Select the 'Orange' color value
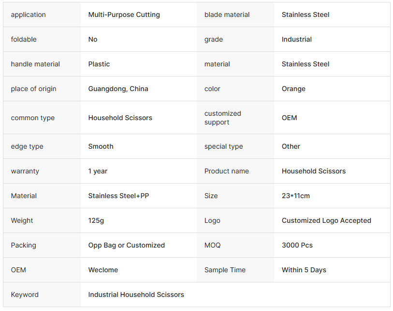 (293, 89)
